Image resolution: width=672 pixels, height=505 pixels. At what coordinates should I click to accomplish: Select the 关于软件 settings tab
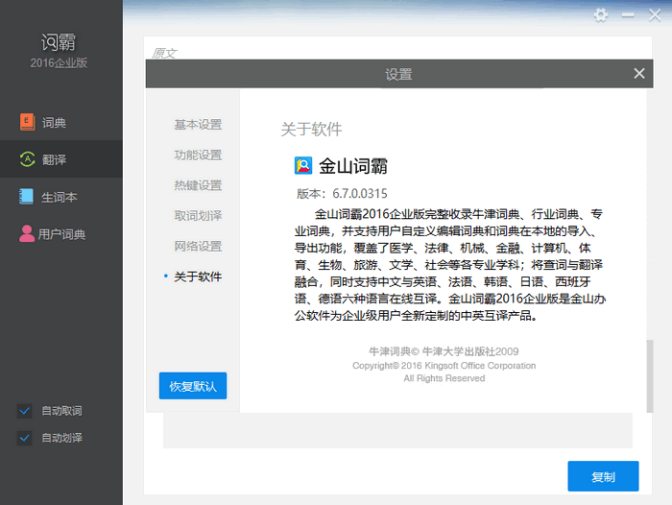click(198, 277)
